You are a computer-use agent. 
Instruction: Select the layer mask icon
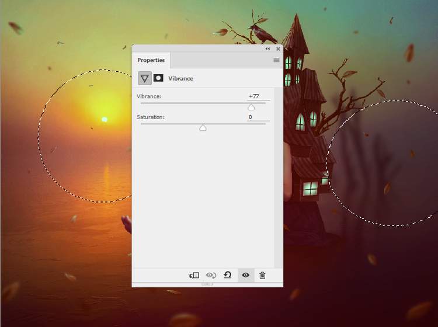click(158, 78)
